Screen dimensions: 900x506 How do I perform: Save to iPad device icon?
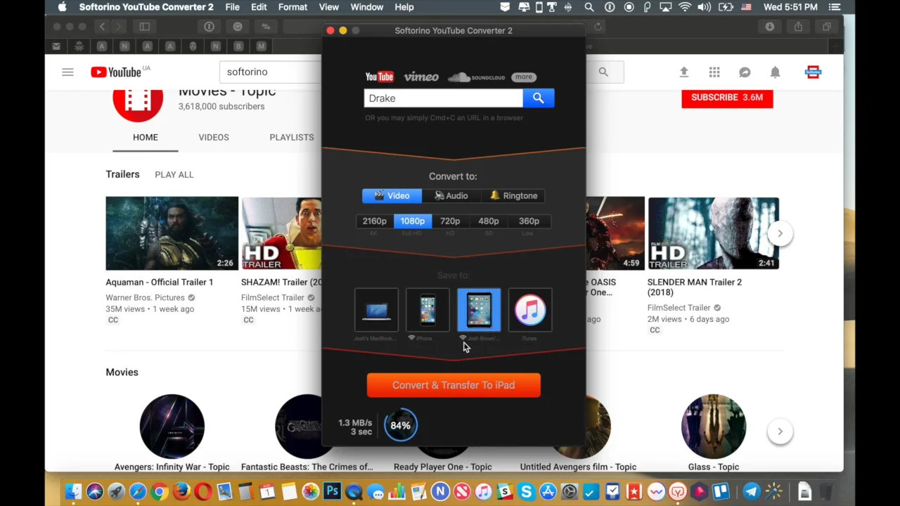coord(479,310)
